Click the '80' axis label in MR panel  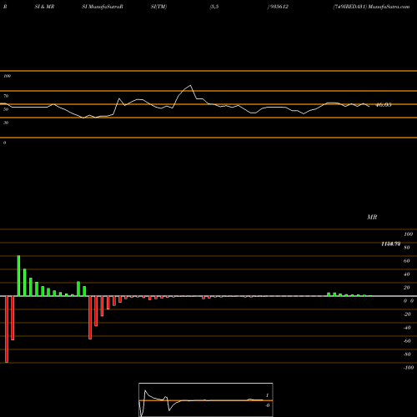tap(407, 248)
